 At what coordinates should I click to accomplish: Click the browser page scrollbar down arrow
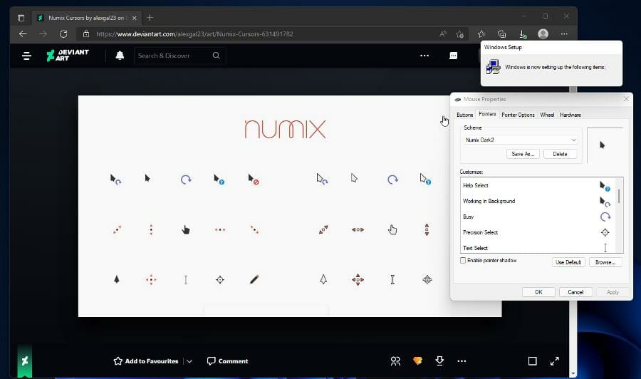tap(573, 374)
